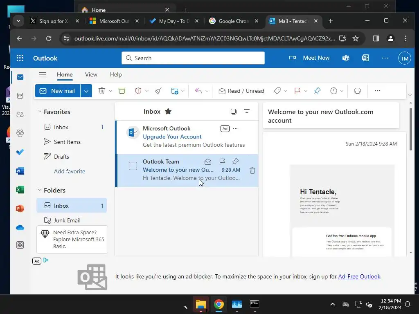The height and width of the screenshot is (314, 419).
Task: Click the Categorize tag icon
Action: pos(277,91)
